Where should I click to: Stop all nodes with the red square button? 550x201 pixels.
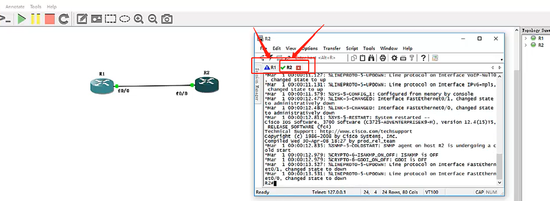pyautogui.click(x=50, y=19)
